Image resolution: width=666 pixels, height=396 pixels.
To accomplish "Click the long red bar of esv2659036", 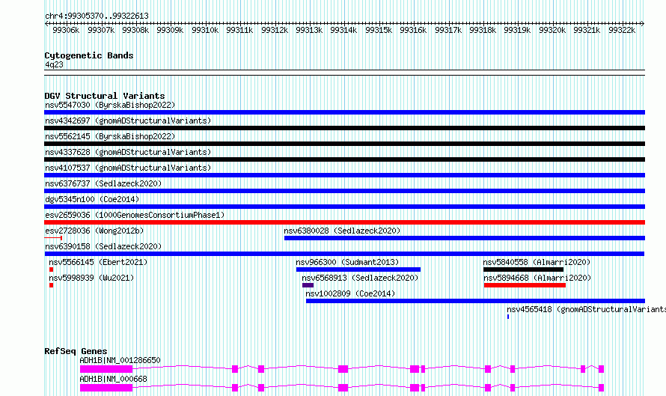I will (x=344, y=222).
